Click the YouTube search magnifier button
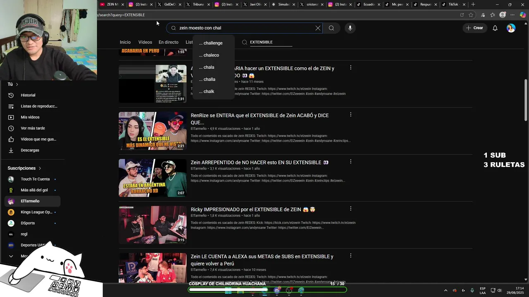Viewport: 529px width, 297px height. 331,28
